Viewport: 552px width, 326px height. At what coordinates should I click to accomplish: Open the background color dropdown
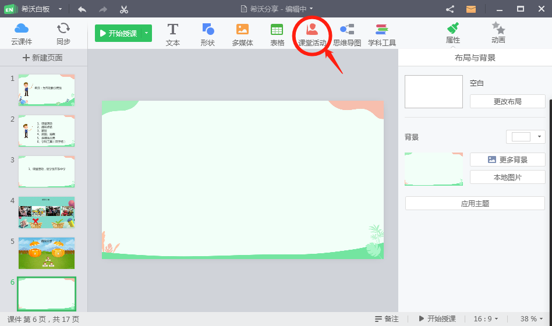tap(540, 137)
